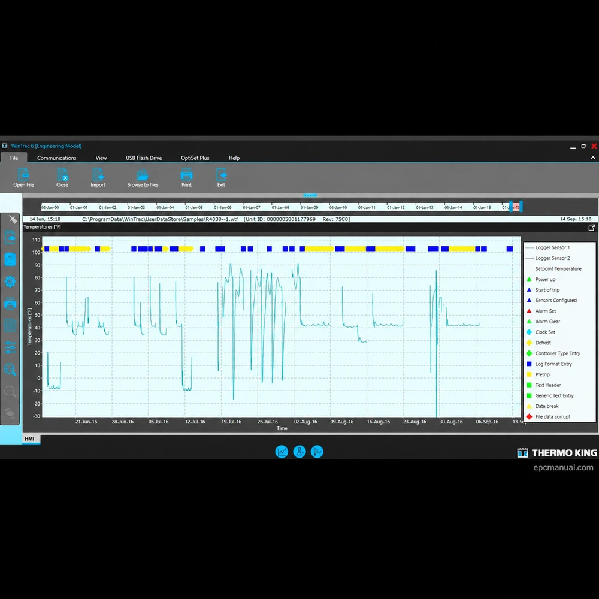Close the current file via Close icon
This screenshot has width=599, height=599.
point(62,178)
